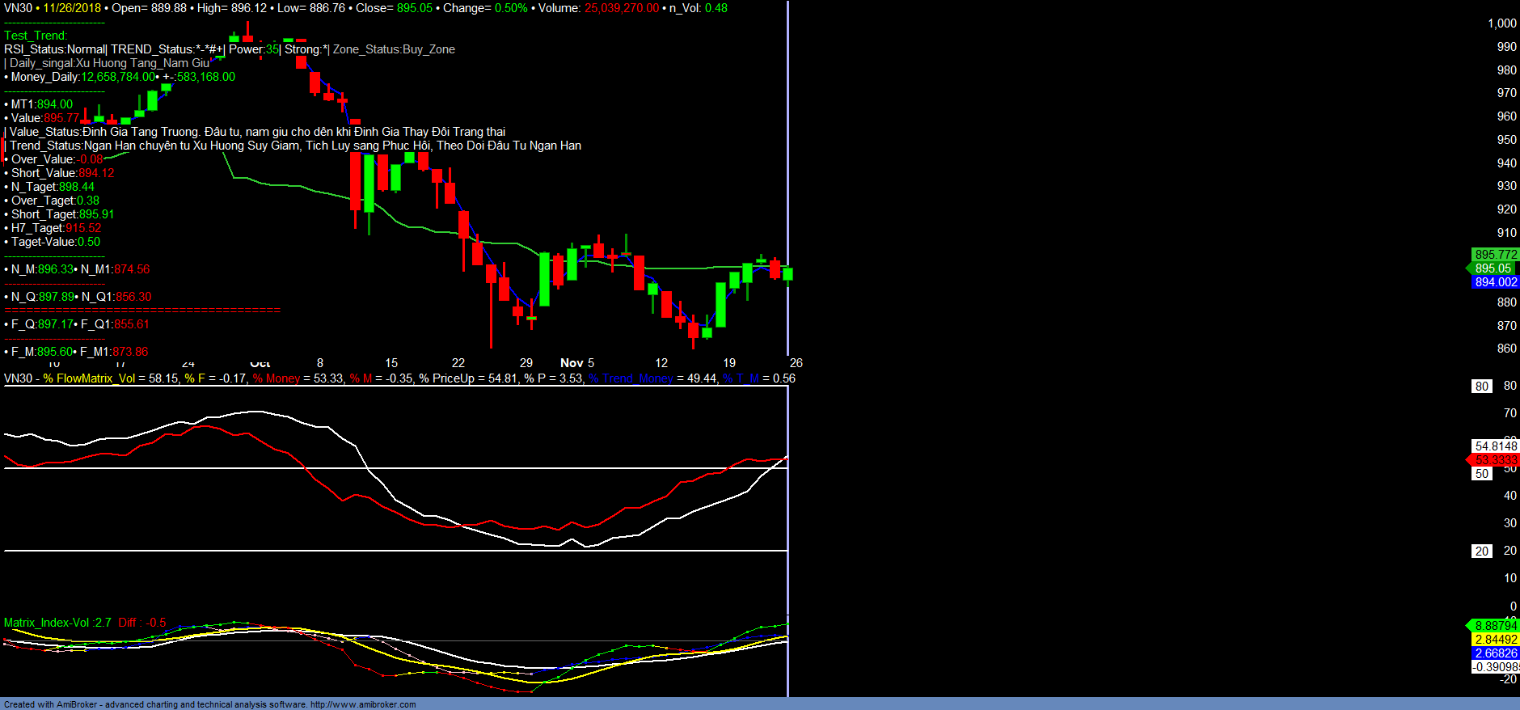Click the Zone_Status Buy_Zone text
Image resolution: width=1520 pixels, height=710 pixels.
tap(394, 49)
